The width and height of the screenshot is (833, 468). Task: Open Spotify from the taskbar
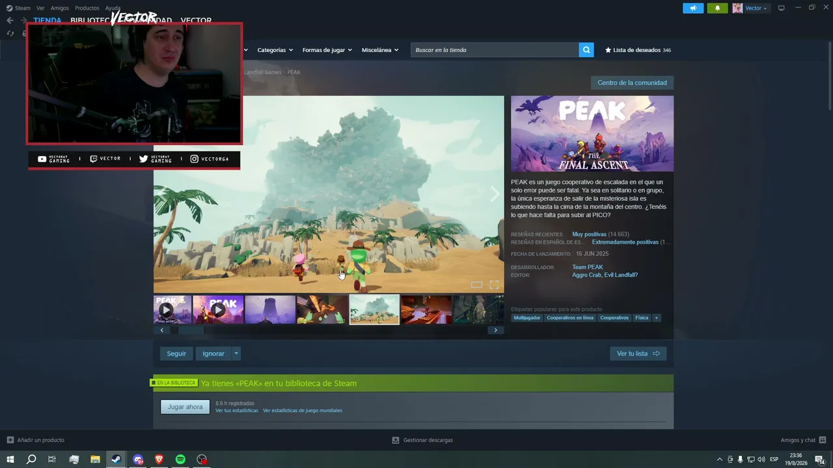click(180, 460)
